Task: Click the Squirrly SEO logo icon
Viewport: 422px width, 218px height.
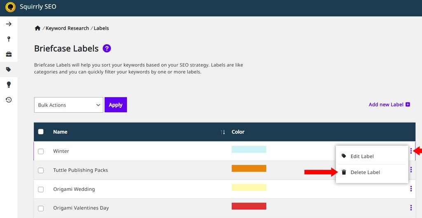Action: 10,7
